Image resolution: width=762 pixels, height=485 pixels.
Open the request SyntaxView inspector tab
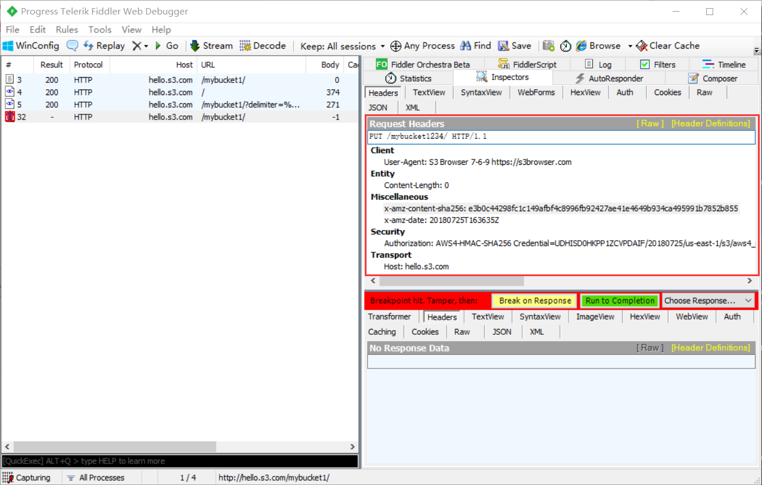click(481, 92)
